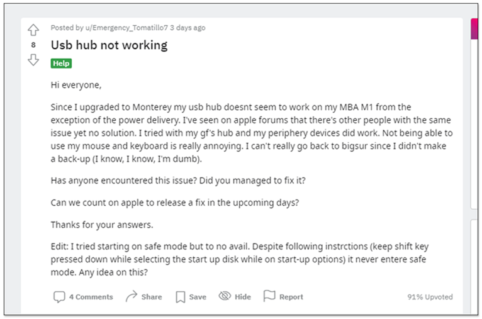This screenshot has width=482, height=319.
Task: Click the 'Has anyone encountered this issue?' paragraph
Action: click(x=178, y=181)
